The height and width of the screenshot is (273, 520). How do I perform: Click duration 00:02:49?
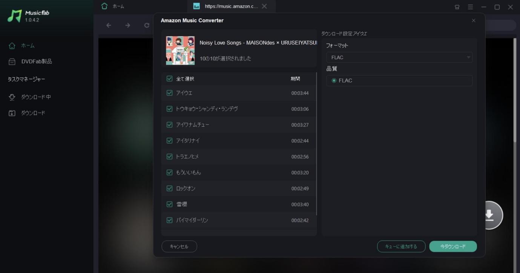[x=300, y=189]
